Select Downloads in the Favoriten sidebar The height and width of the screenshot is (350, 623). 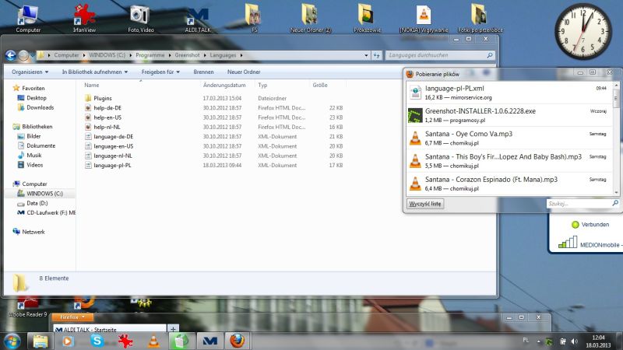(x=40, y=107)
